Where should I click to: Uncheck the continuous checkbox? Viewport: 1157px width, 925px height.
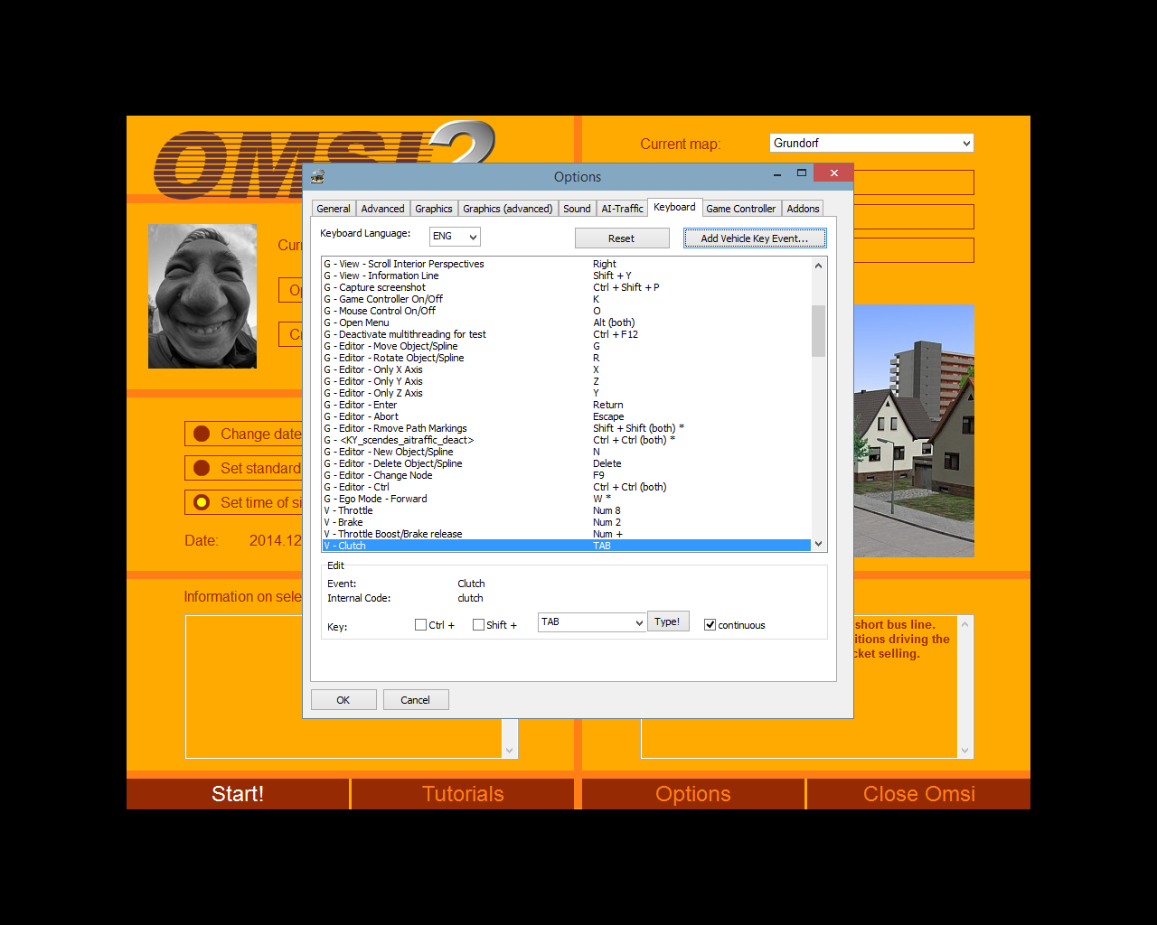pos(710,625)
